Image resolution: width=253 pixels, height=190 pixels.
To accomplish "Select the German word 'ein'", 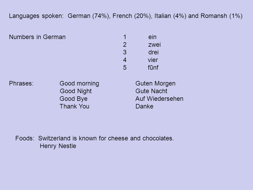I will point(152,37).
